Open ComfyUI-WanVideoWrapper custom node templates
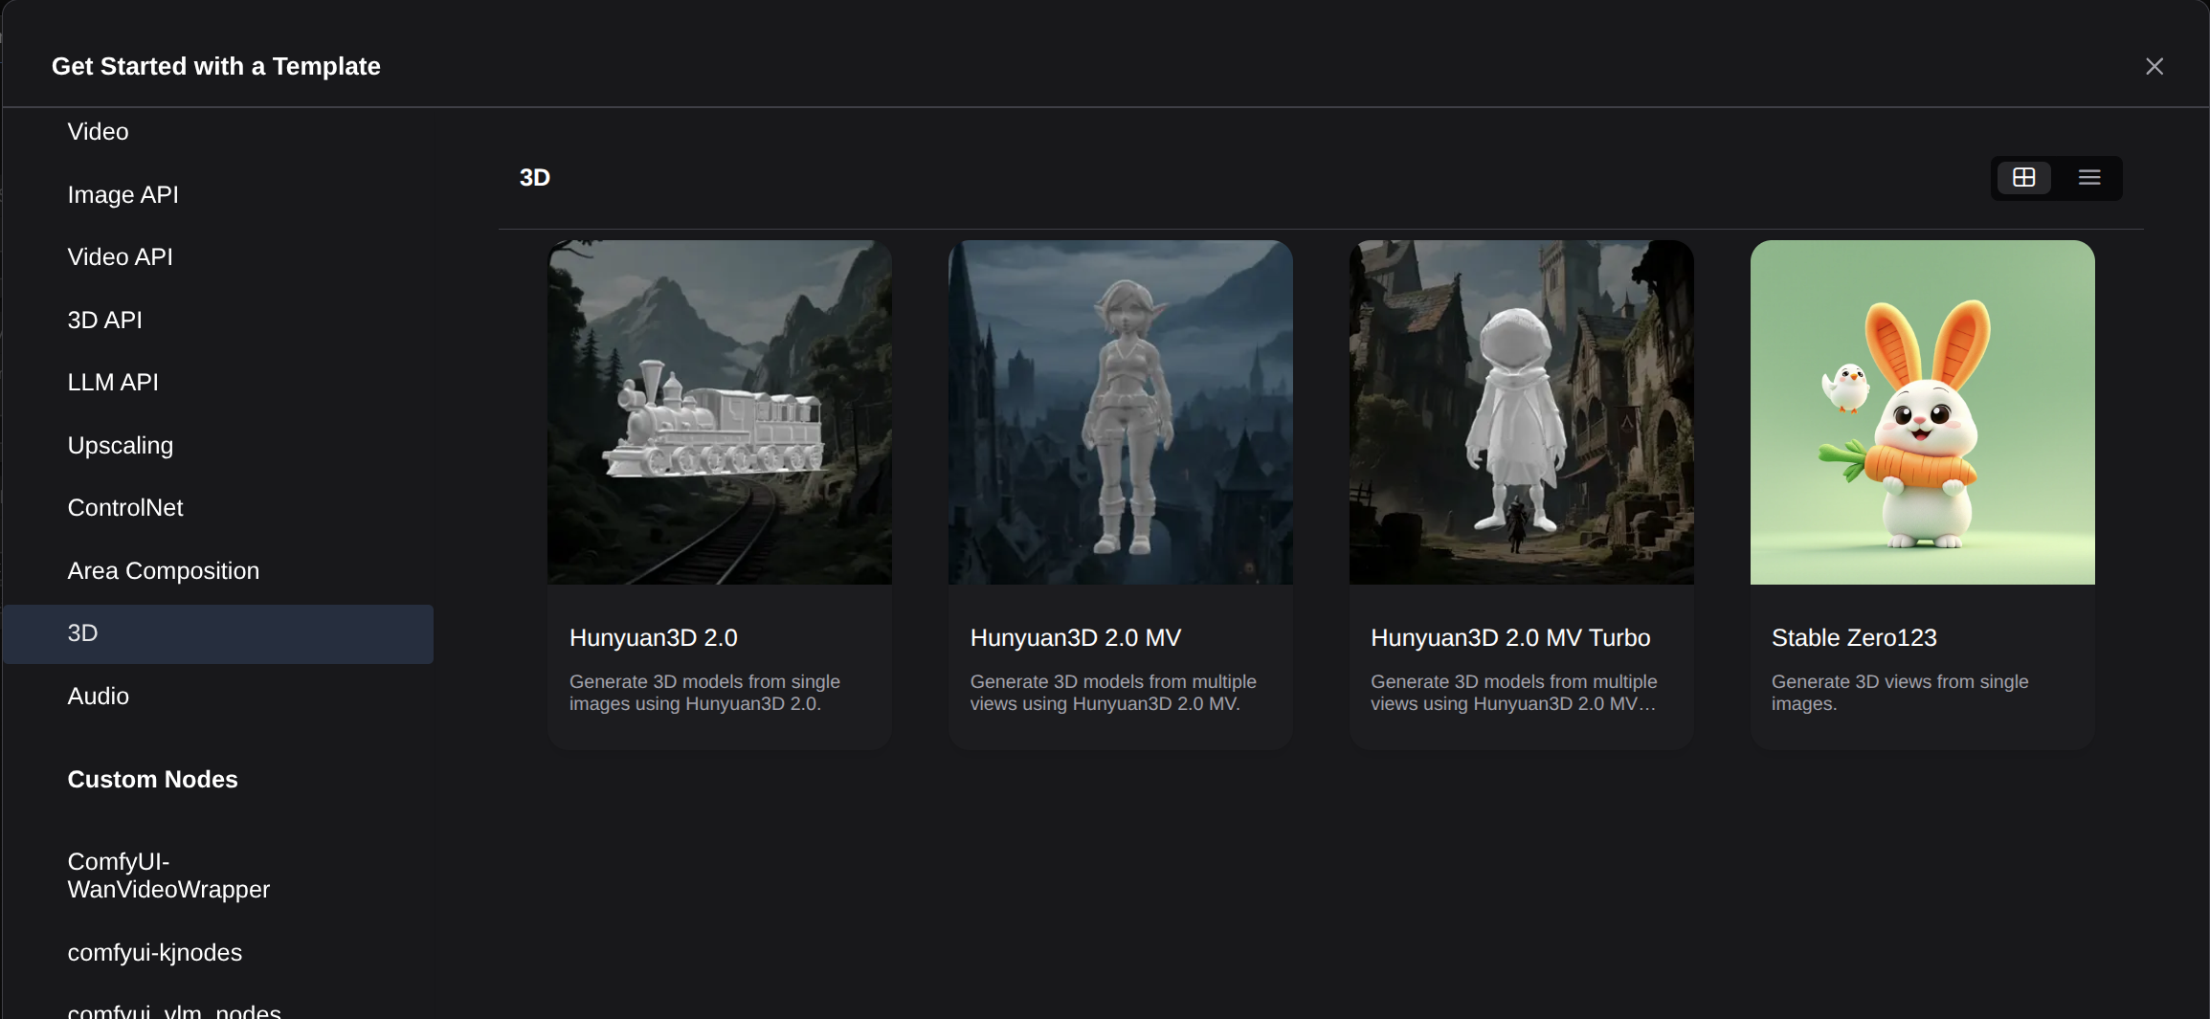Screen dimensions: 2210x1019 click(218, 875)
